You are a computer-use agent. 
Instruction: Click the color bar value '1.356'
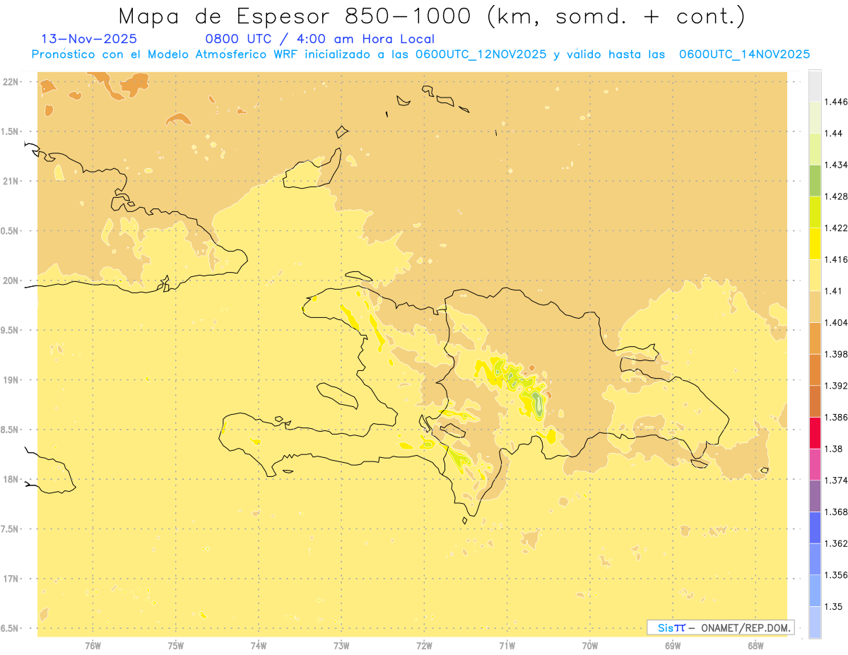[836, 575]
